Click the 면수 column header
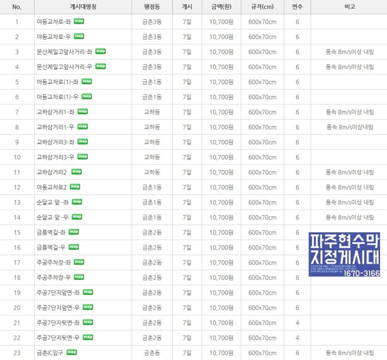The image size is (387, 360). [x=297, y=7]
